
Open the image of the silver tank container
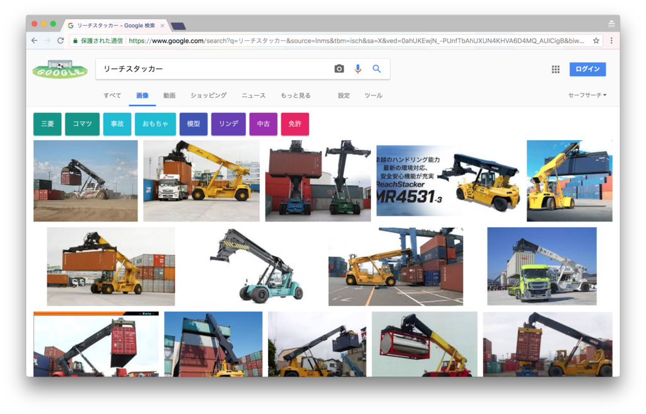point(425,345)
